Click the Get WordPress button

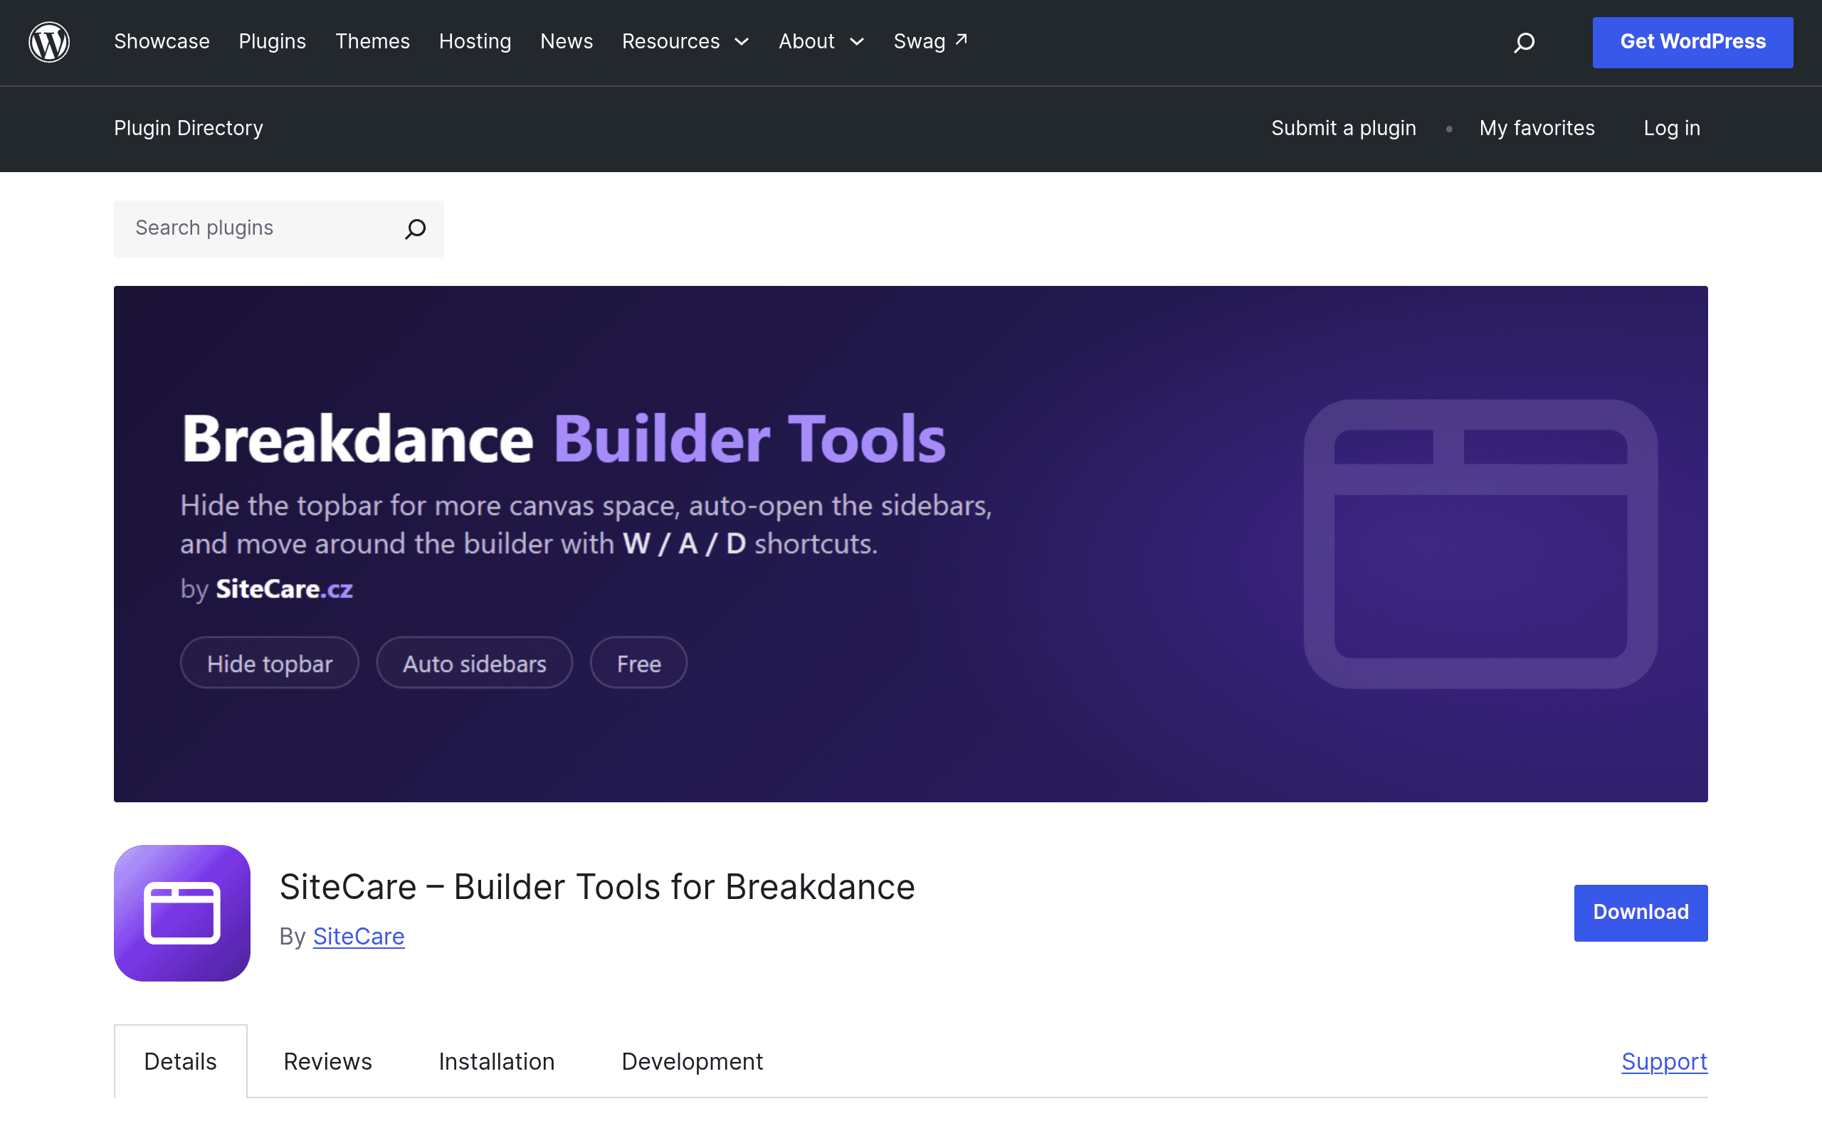coord(1692,42)
